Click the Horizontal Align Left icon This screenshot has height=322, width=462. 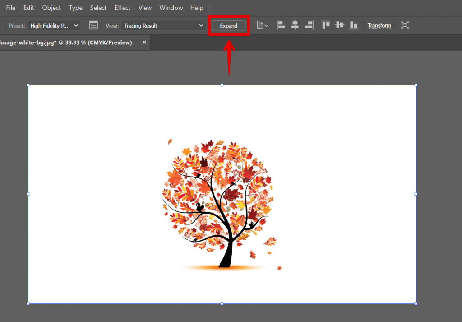[281, 25]
